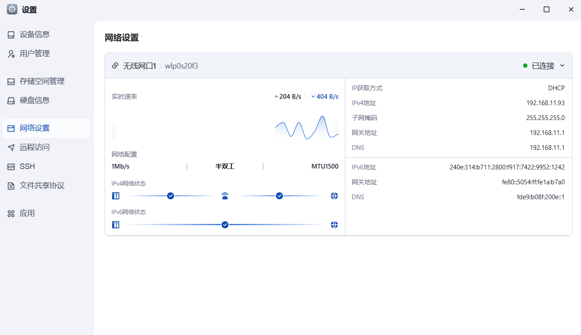
Task: Select 远程访问 menu item
Action: click(34, 147)
